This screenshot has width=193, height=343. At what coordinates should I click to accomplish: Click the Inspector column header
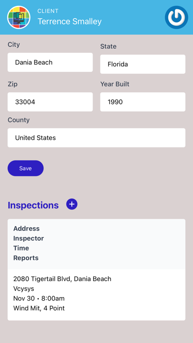tap(29, 238)
